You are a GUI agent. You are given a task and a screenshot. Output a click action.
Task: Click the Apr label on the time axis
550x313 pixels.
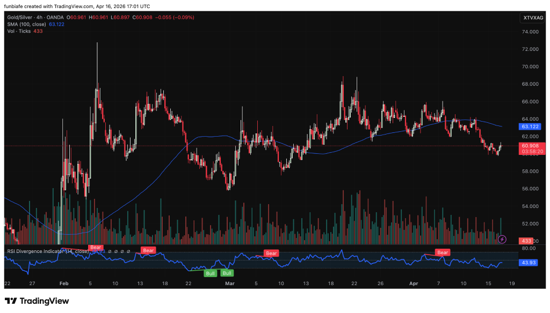click(x=414, y=282)
